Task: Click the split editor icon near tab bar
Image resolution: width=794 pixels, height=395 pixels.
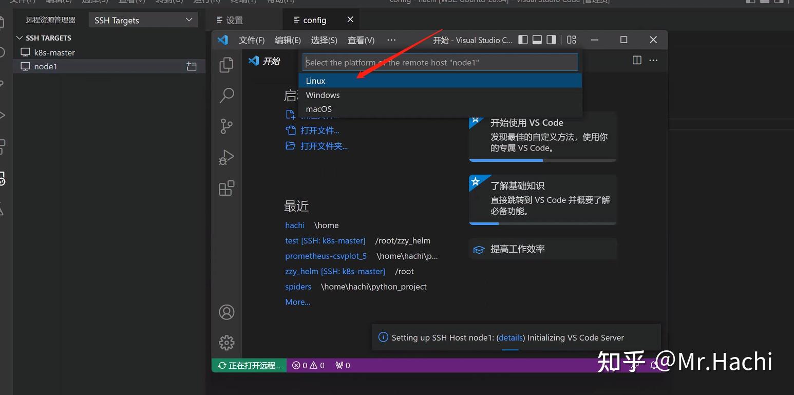Action: (x=636, y=60)
